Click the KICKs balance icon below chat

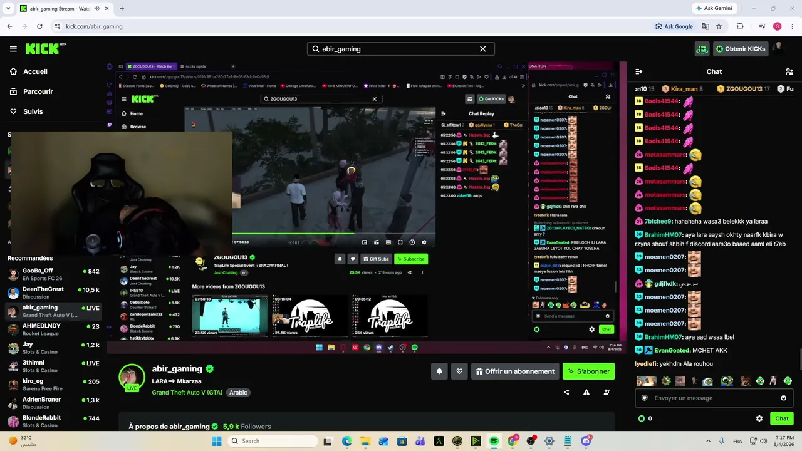(x=641, y=418)
